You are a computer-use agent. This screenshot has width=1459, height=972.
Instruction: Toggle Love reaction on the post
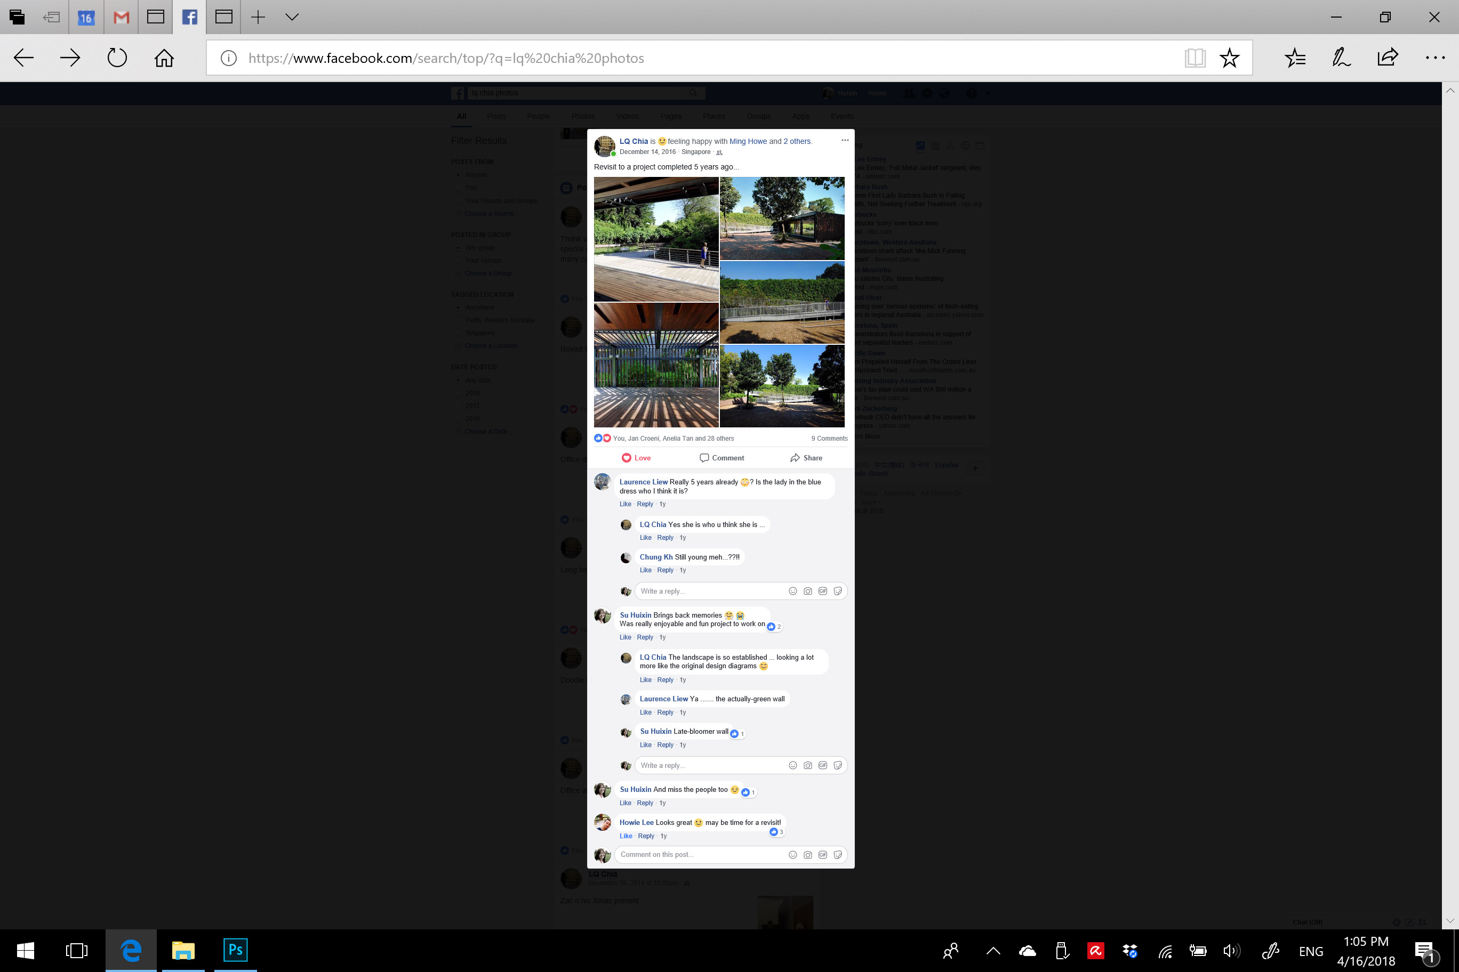636,458
